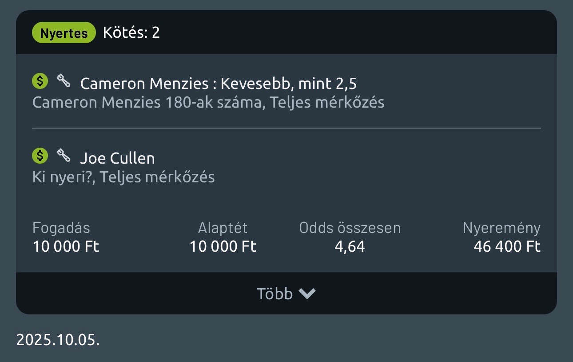Open the Cameron Menzies Kevesebb, mint 2,5 selection

click(218, 83)
